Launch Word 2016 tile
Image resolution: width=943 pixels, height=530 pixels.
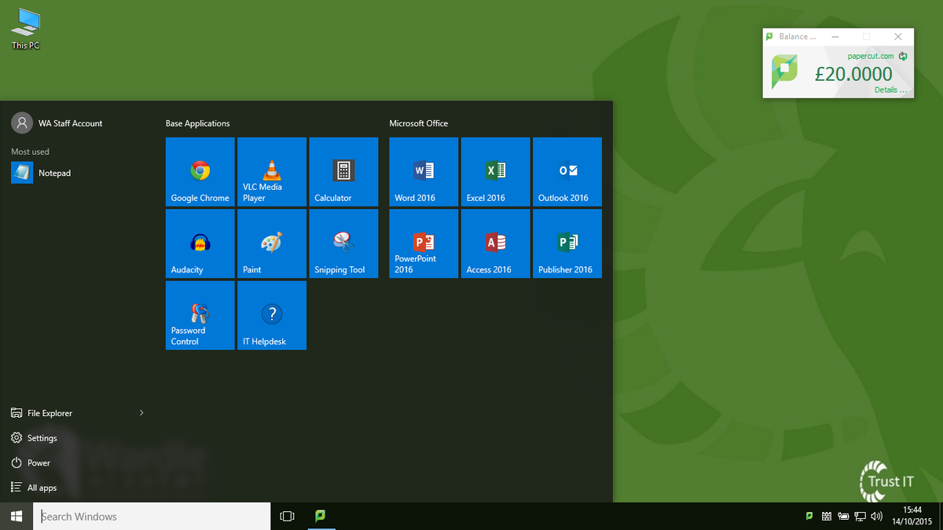(424, 172)
